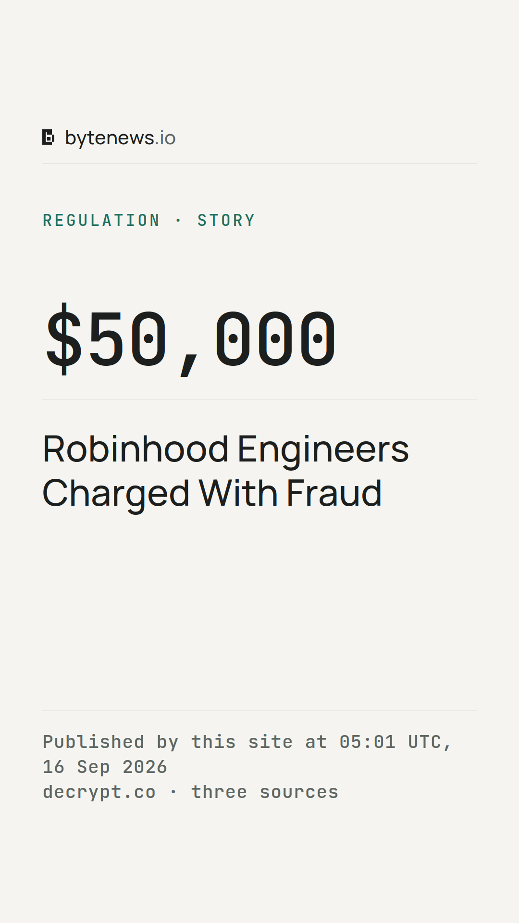Select the REGULATION category label

101,220
